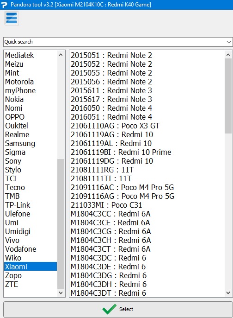Click brand list scroll up arrow
Image resolution: width=233 pixels, height=318 pixels.
pos(61,55)
